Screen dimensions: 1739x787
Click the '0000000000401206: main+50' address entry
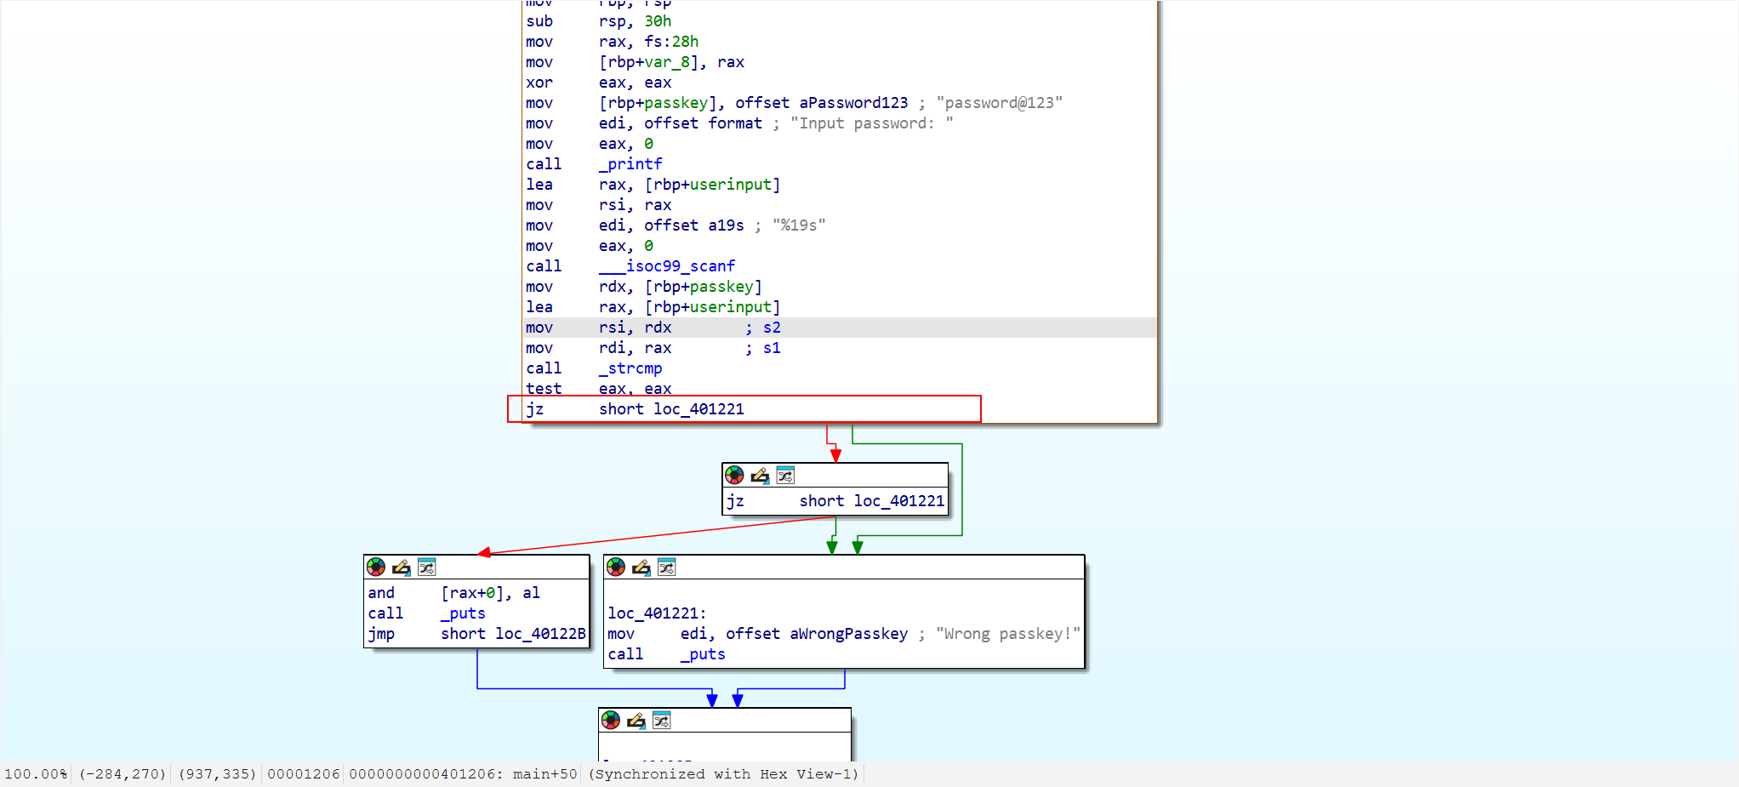point(463,773)
